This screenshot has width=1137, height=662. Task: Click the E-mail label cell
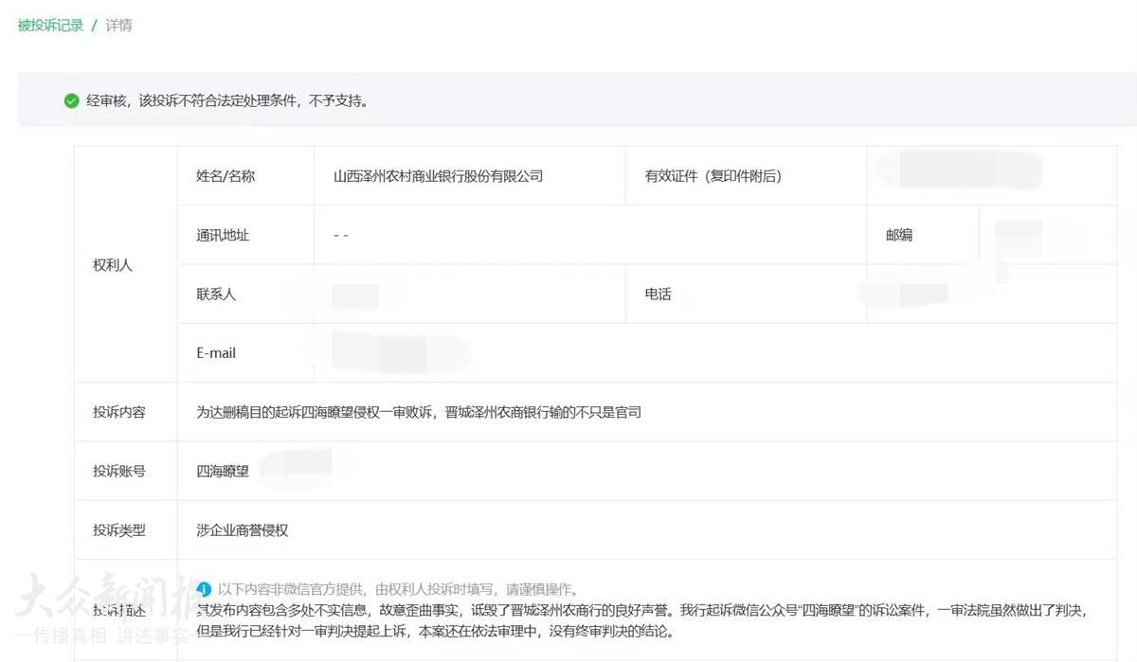point(216,353)
